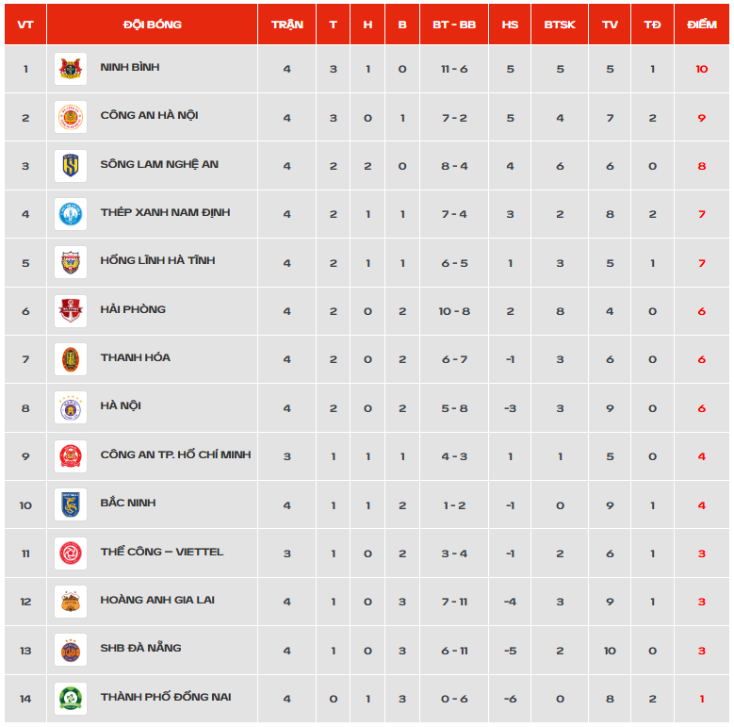Click the Hoàng Anh Gia Lai logo

(x=71, y=602)
